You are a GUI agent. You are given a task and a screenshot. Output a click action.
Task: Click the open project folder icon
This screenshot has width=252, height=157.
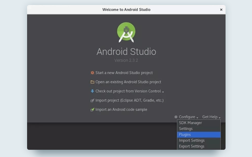tap(92, 82)
